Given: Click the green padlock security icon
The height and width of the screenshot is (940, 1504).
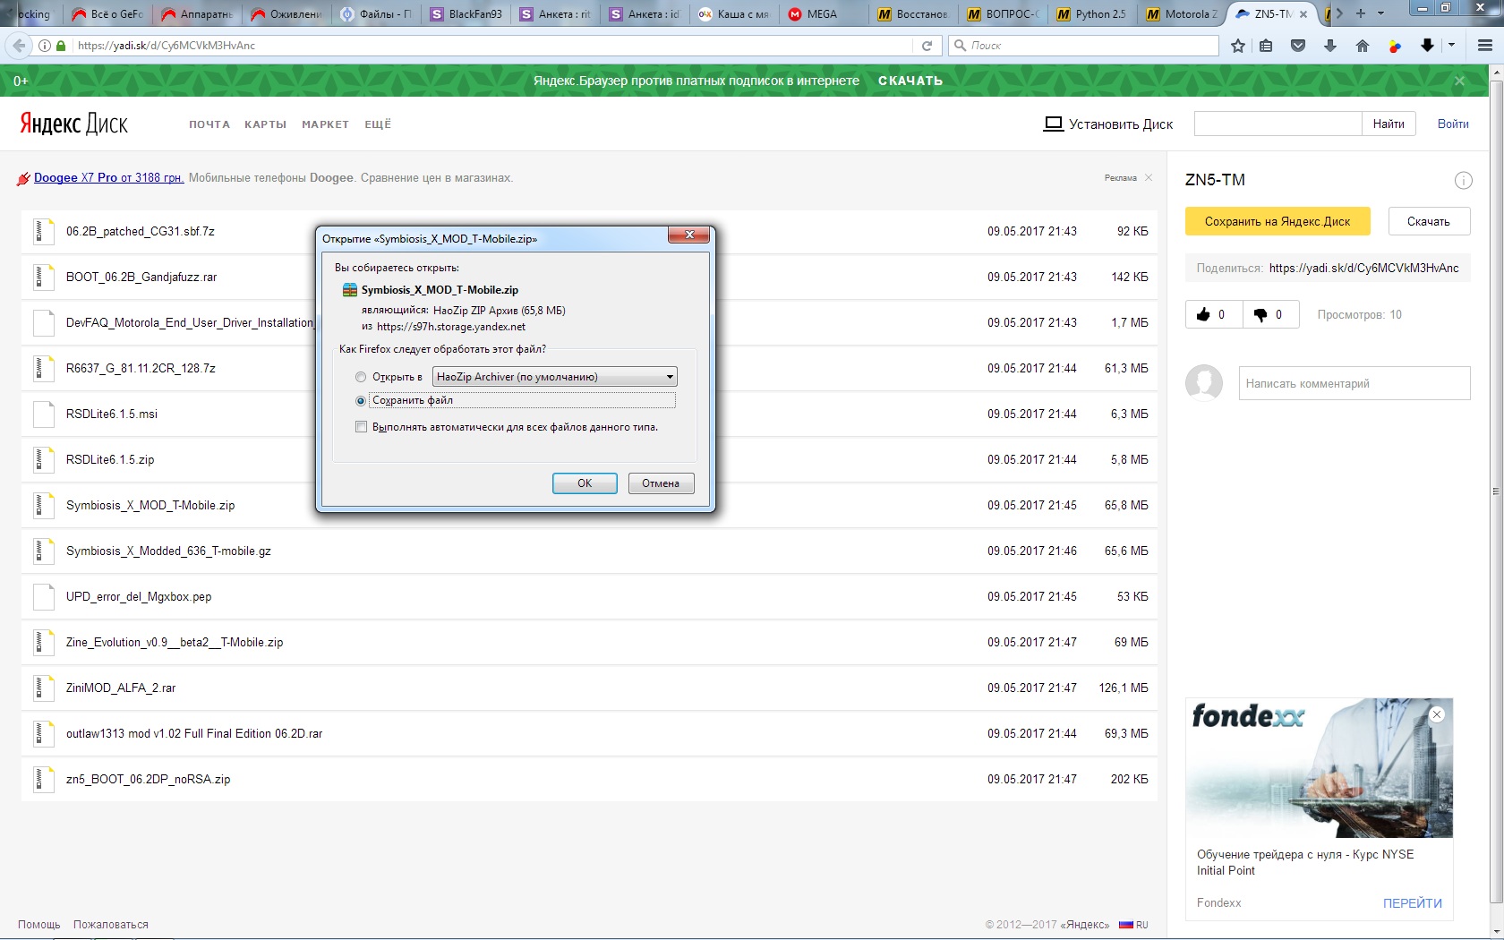Looking at the screenshot, I should click(61, 45).
